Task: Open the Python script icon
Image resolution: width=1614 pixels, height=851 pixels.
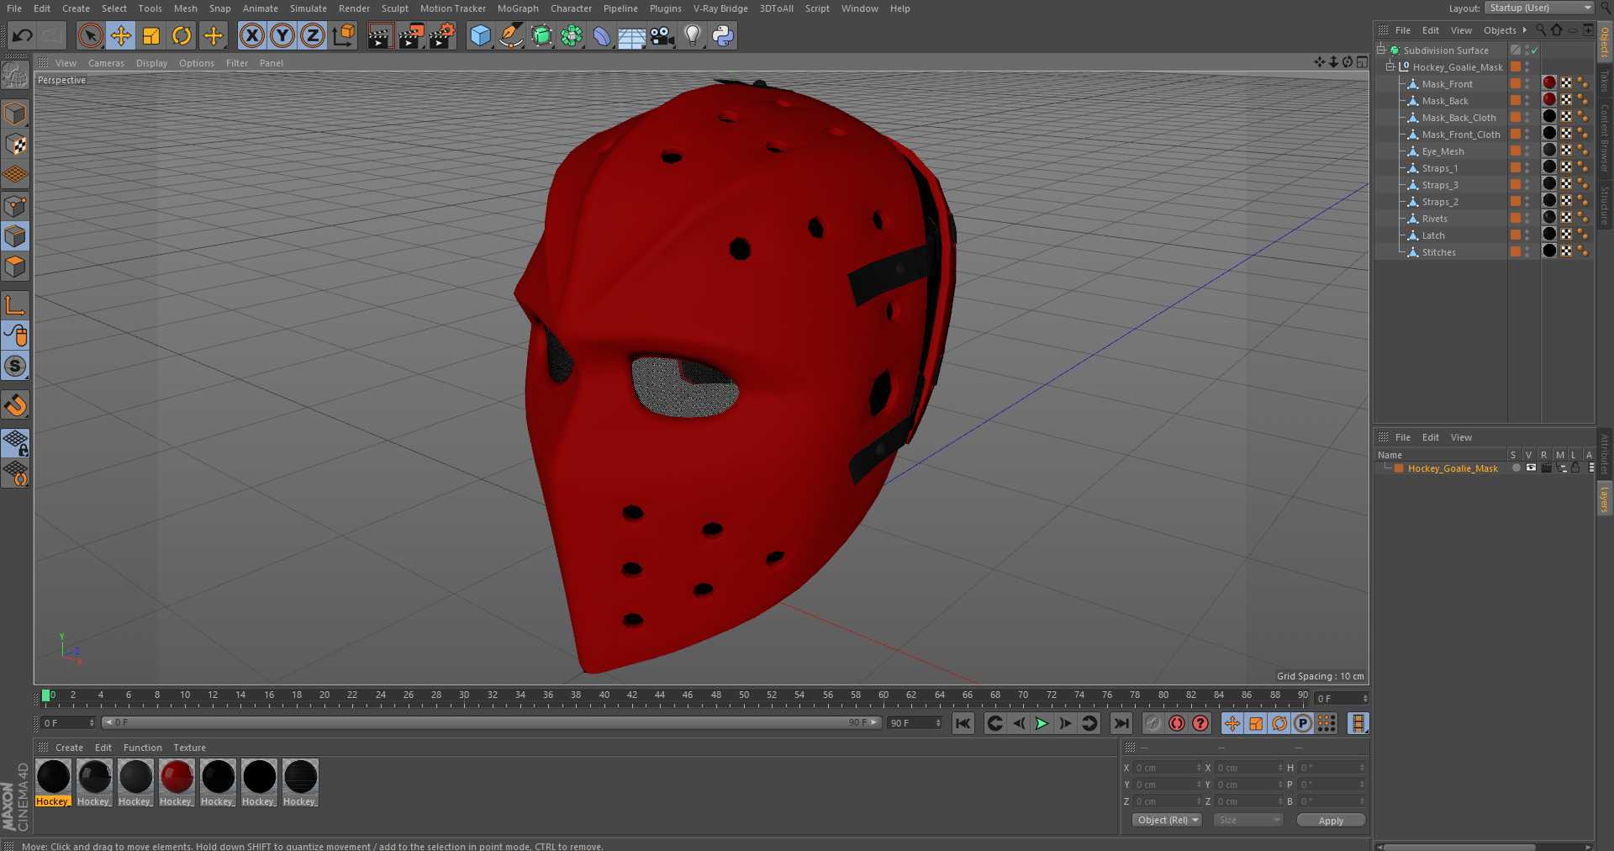Action: point(723,35)
